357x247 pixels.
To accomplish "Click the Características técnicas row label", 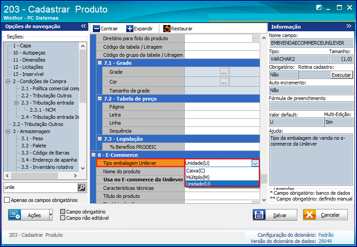I will [128, 188].
